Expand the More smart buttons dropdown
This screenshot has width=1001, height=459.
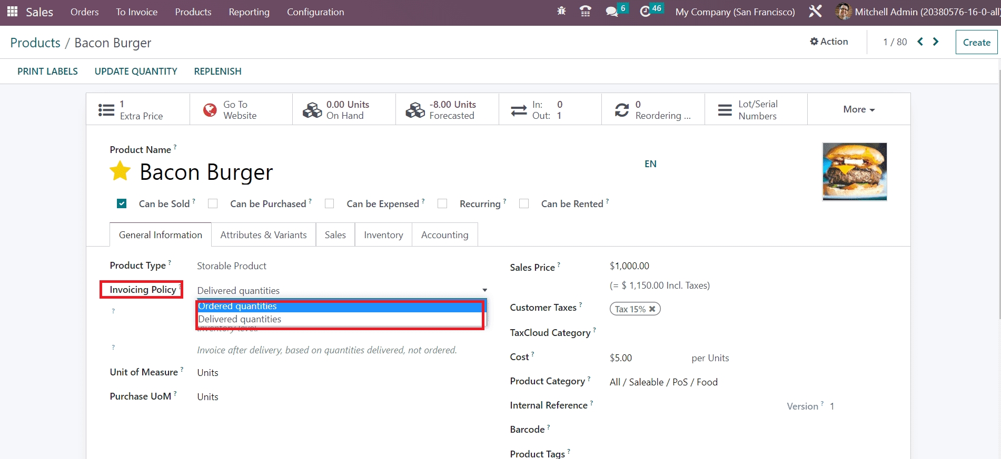[x=858, y=109]
